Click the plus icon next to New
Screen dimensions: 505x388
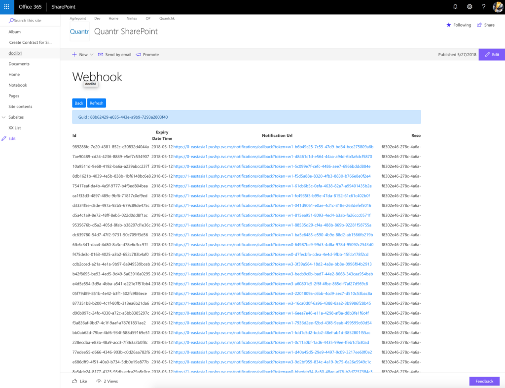[74, 54]
